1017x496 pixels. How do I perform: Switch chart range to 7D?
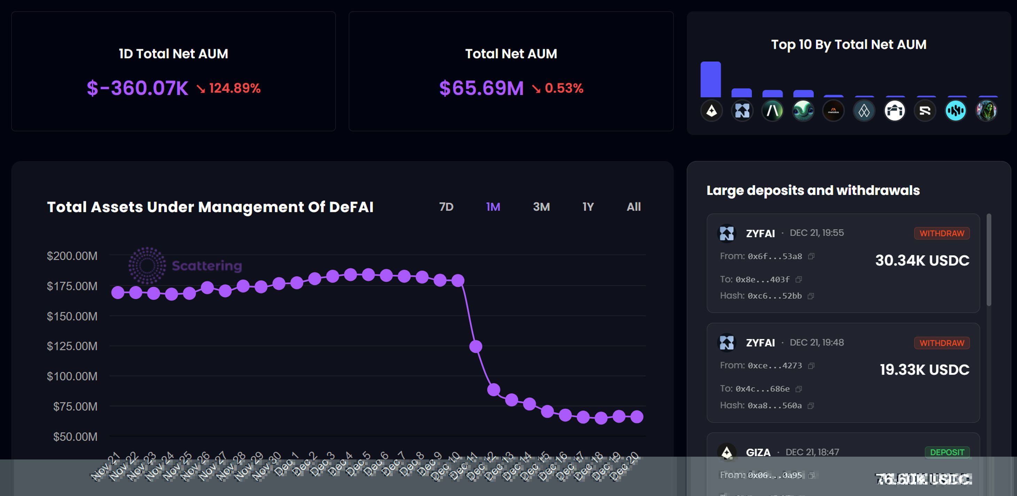point(446,207)
